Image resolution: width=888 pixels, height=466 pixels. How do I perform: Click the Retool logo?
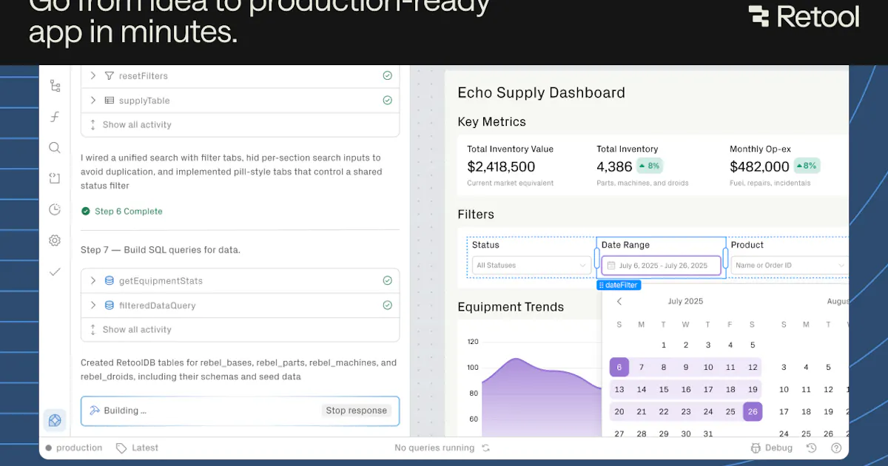click(804, 16)
